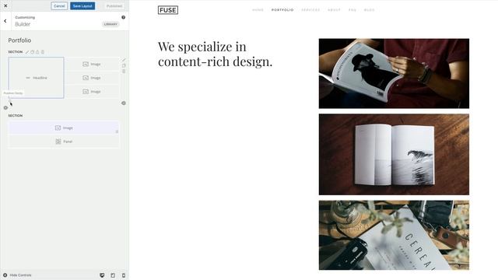
Task: Open the ABOUT menu item
Action: click(334, 10)
